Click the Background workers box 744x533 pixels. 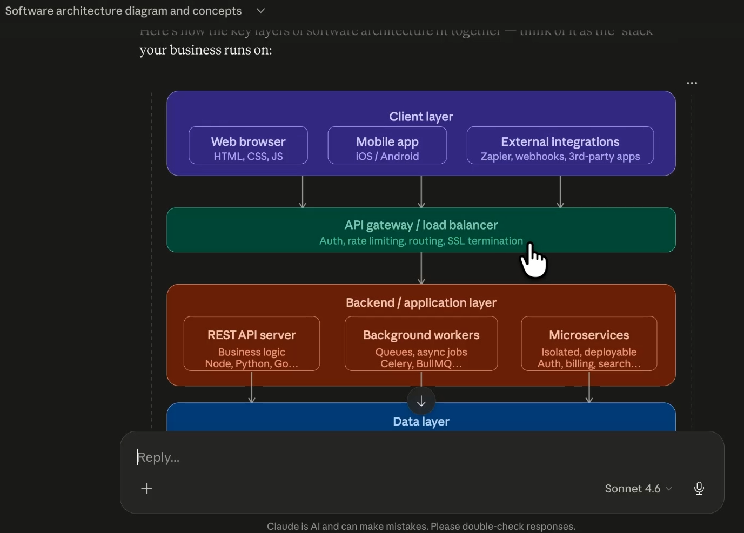pos(421,344)
